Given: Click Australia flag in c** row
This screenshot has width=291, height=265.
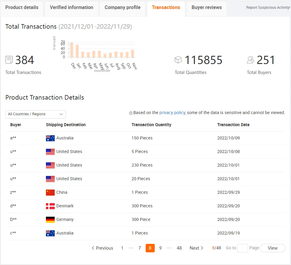Looking at the screenshot, I should click(x=50, y=233).
